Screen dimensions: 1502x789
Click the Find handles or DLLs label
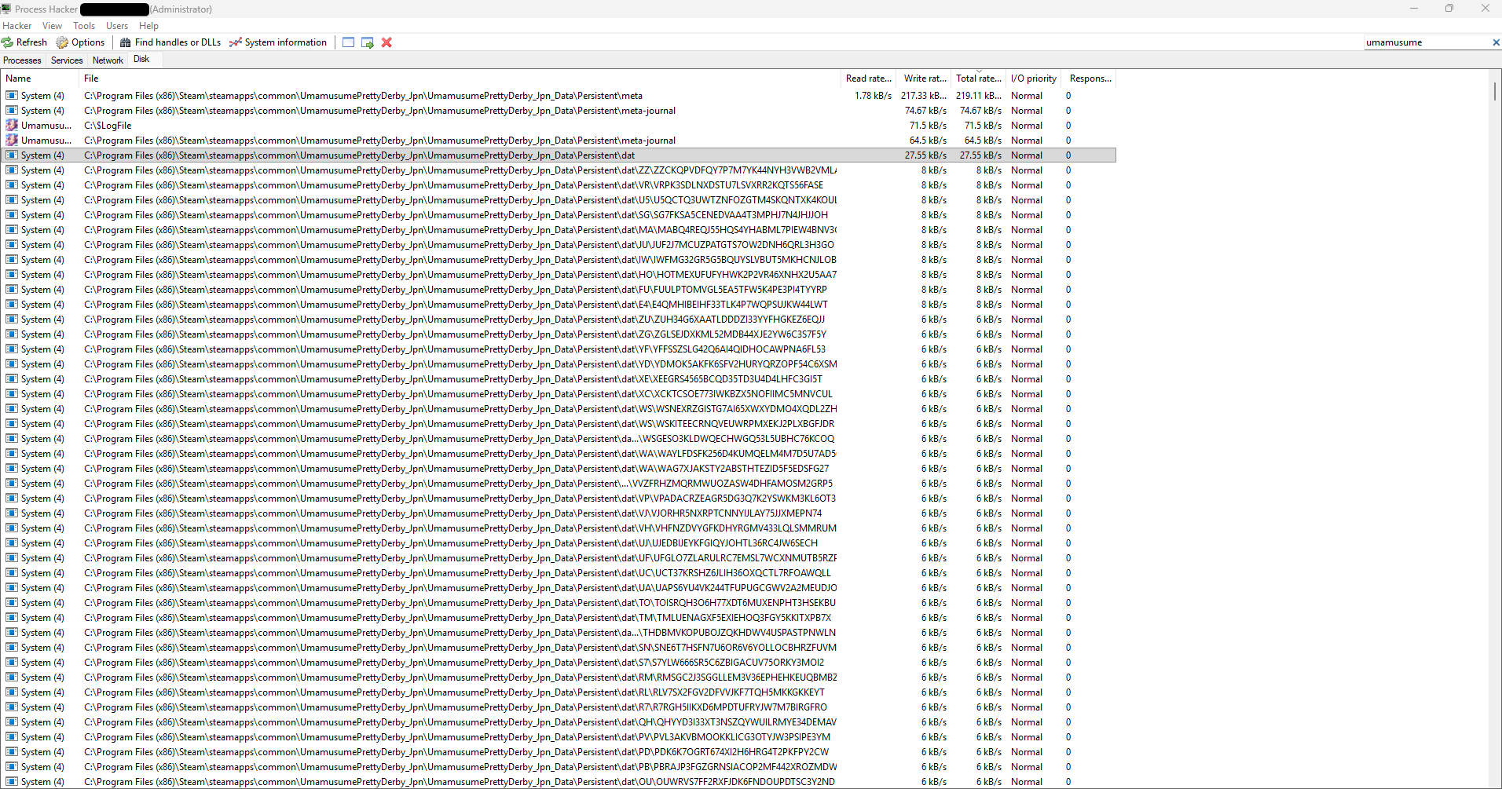[178, 42]
